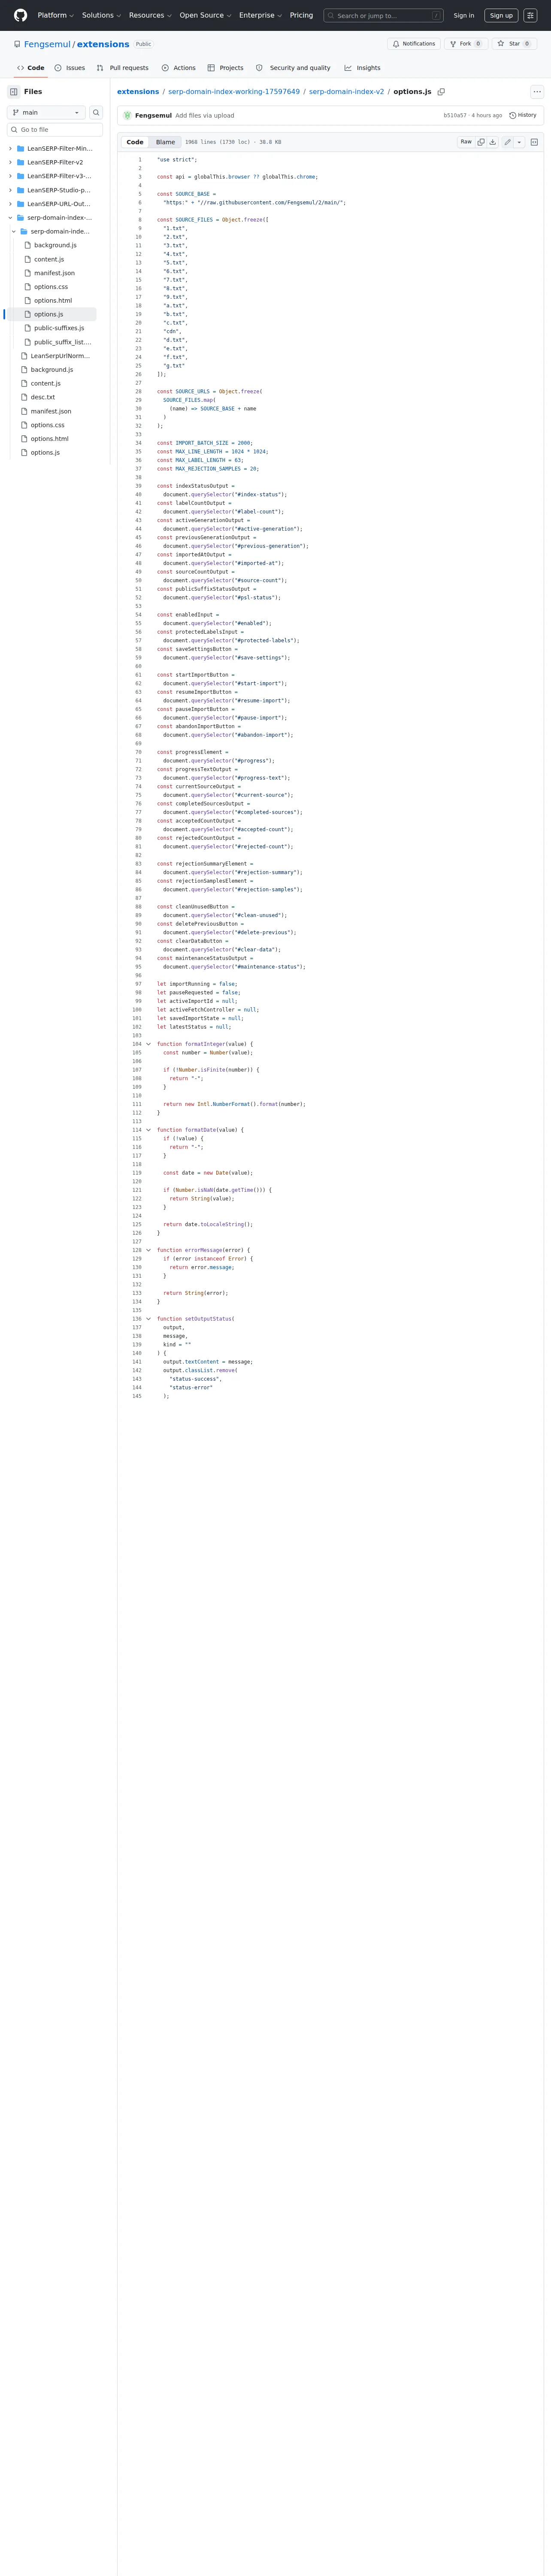The image size is (551, 2576).
Task: Open the edit options caret dropdown
Action: click(519, 142)
